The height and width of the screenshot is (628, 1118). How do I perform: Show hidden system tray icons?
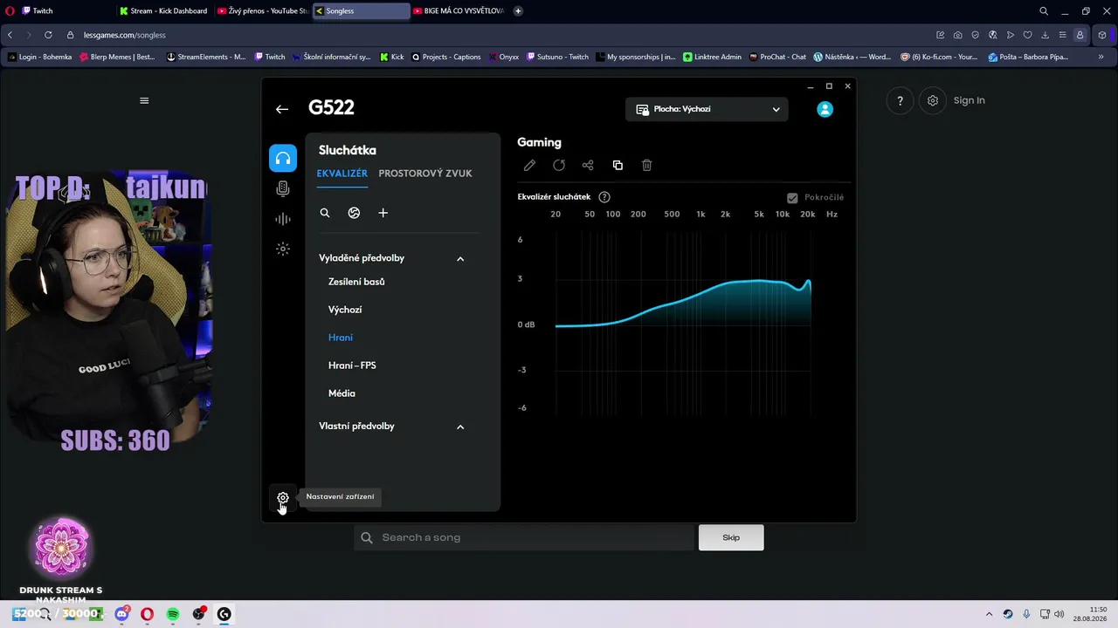989,614
